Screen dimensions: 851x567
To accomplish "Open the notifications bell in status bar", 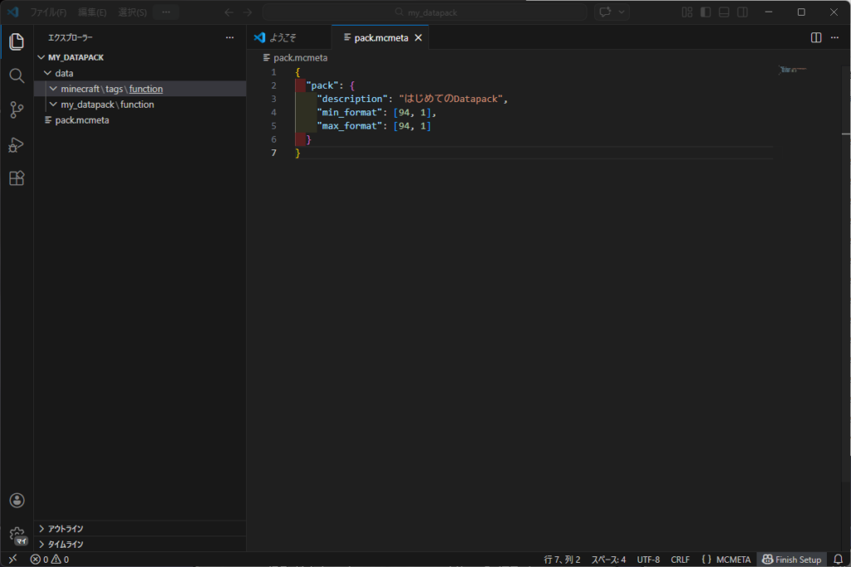I will [839, 559].
